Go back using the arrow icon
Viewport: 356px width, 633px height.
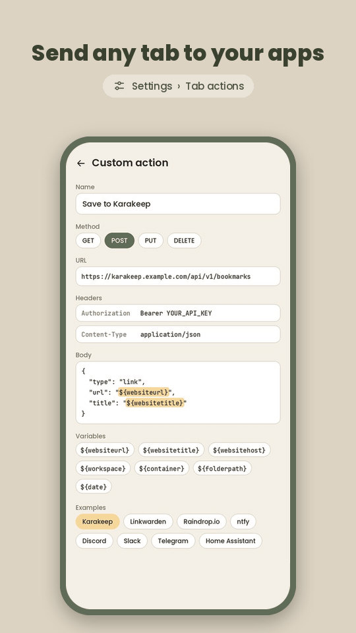pos(80,163)
